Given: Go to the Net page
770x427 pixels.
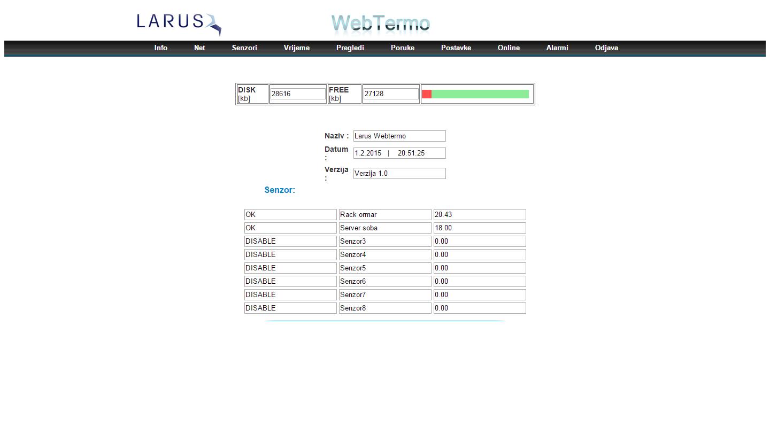Looking at the screenshot, I should coord(199,48).
